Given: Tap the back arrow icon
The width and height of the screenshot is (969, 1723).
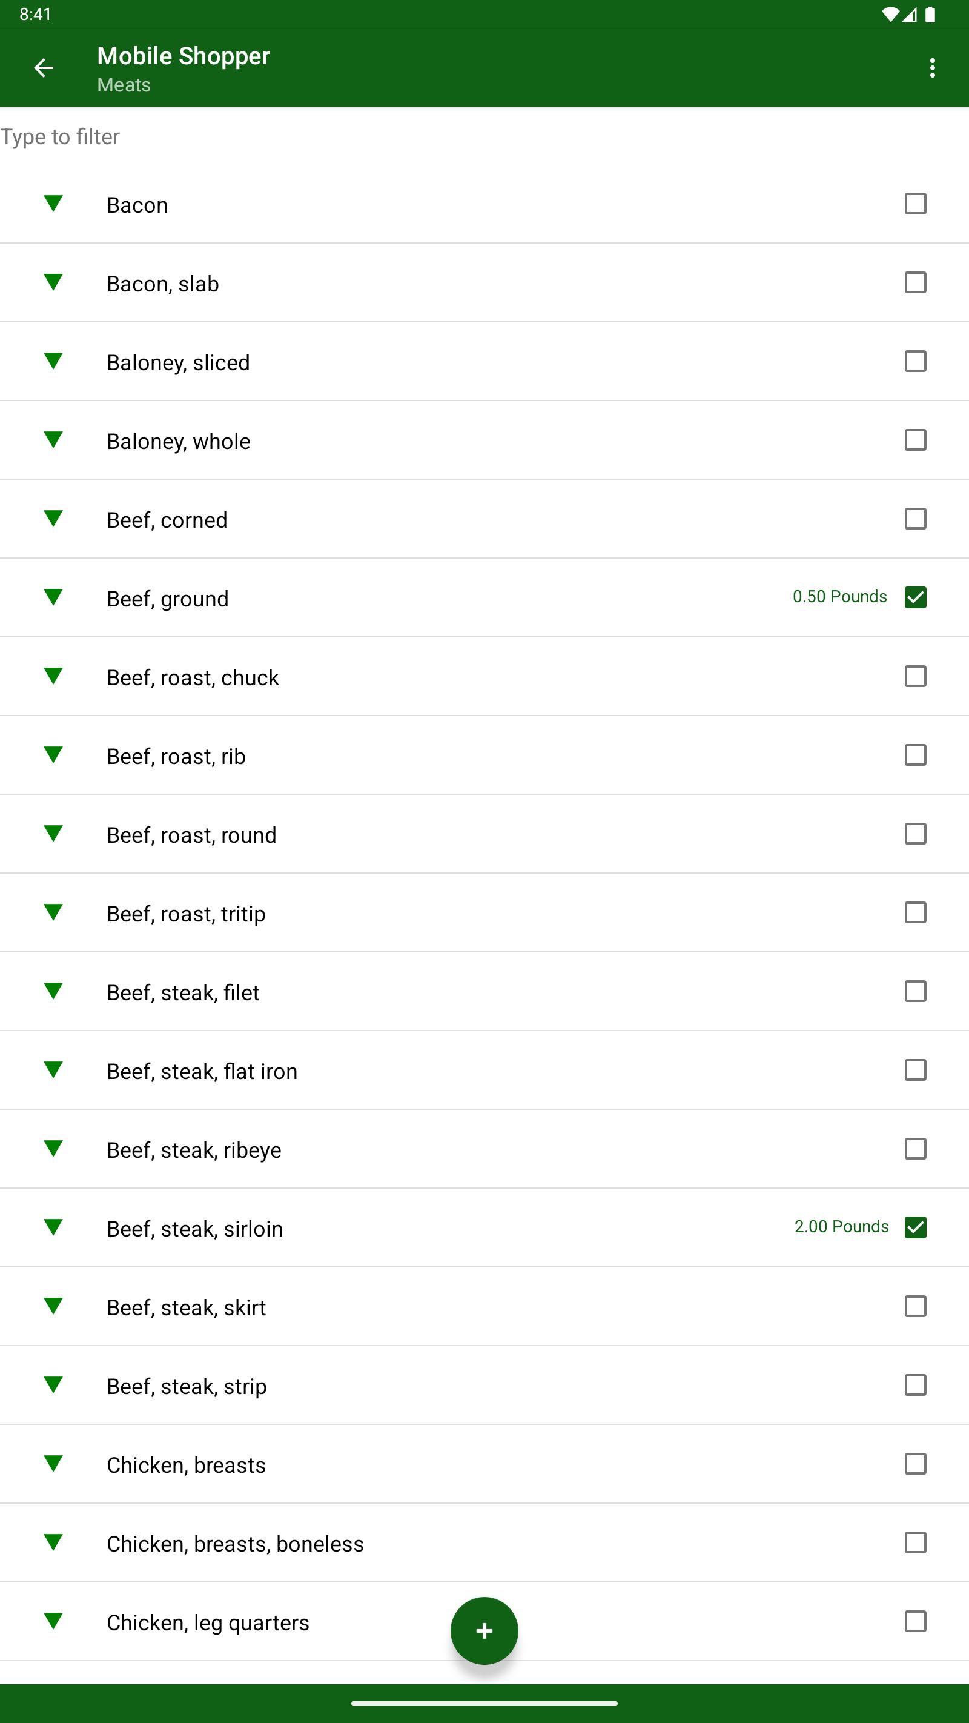Looking at the screenshot, I should point(44,68).
